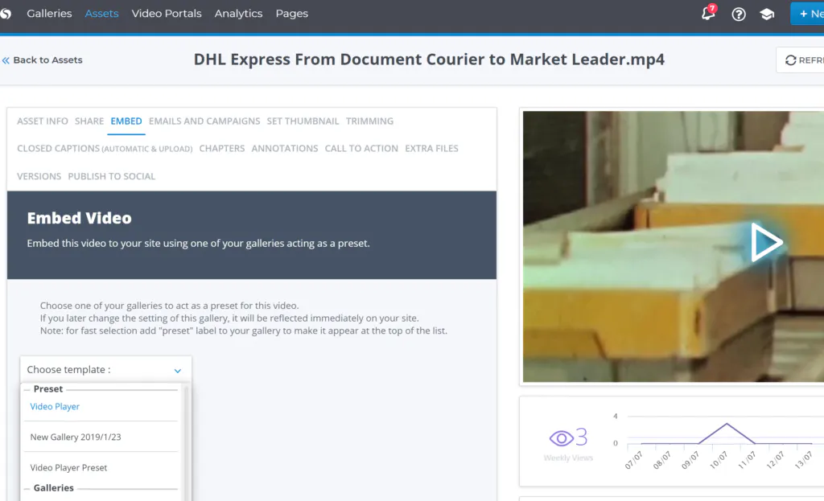
Task: Open the Publish To Social tab
Action: 111,176
